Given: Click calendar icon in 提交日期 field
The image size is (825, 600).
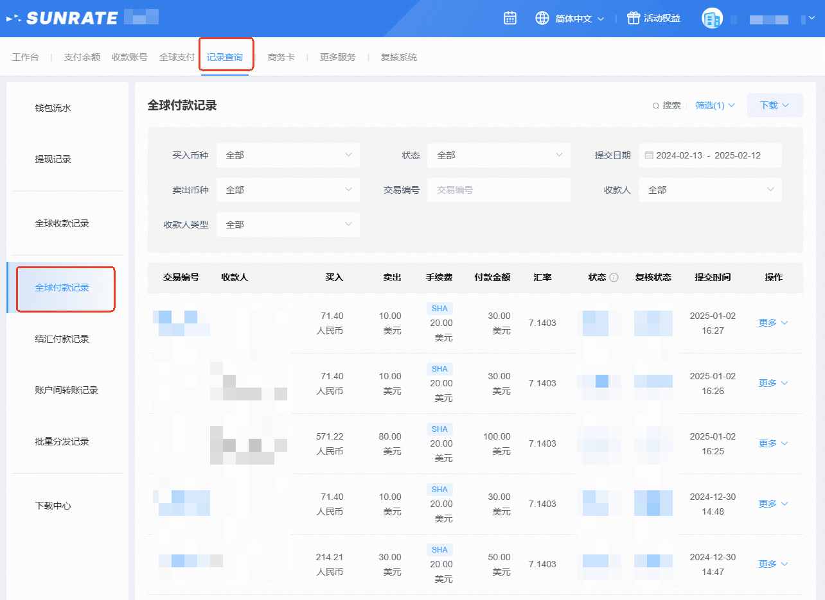Looking at the screenshot, I should point(649,155).
